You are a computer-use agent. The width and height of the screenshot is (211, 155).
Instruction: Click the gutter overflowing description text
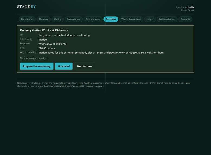64,35
